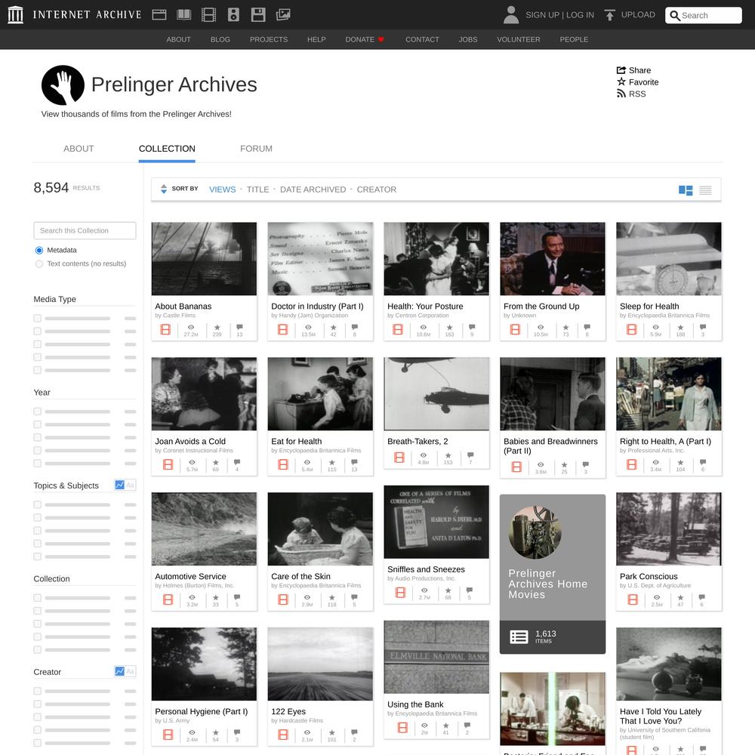Open PROJECTS in the navigation bar
Image resolution: width=755 pixels, height=755 pixels.
pos(269,39)
